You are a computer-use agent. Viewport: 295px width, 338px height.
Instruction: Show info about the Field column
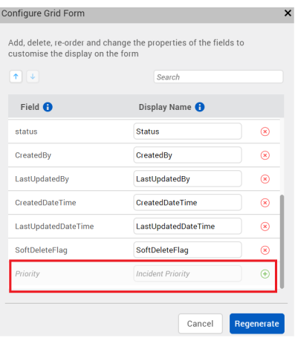[x=48, y=107]
